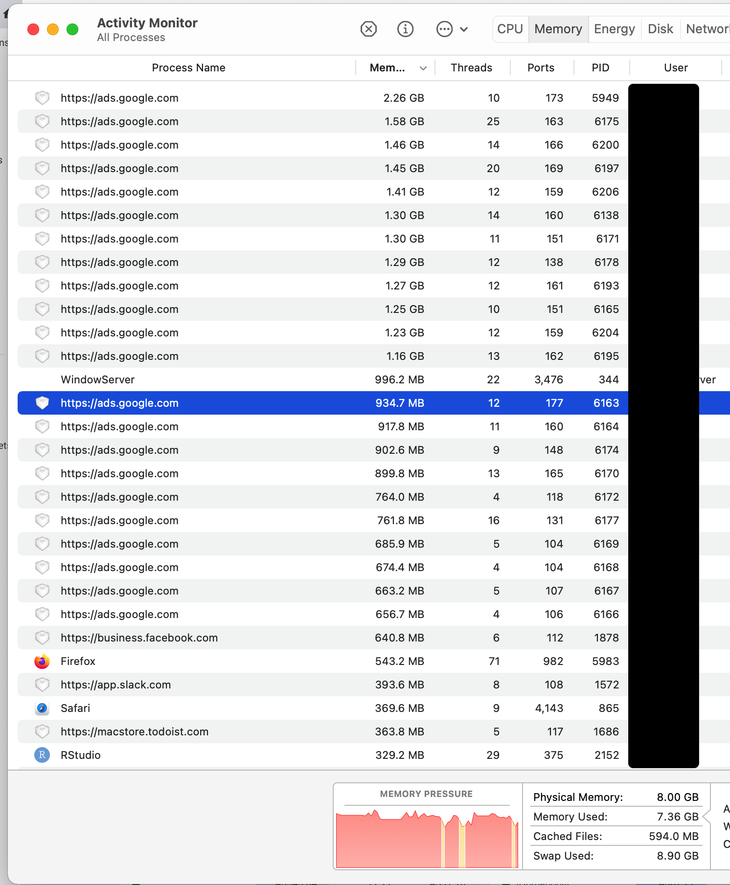This screenshot has height=885, width=730.
Task: Click the 764.0 MB memory value
Action: (x=399, y=497)
